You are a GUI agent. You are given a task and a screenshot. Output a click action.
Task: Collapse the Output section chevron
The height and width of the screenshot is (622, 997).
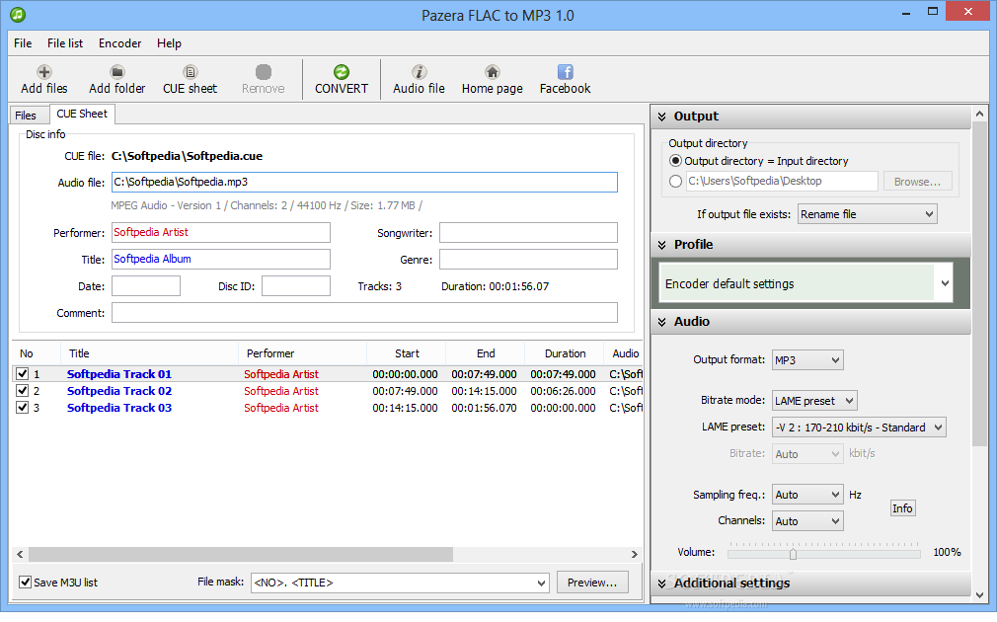(662, 117)
